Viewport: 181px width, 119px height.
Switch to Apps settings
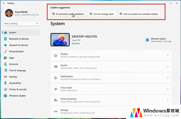click(21, 58)
